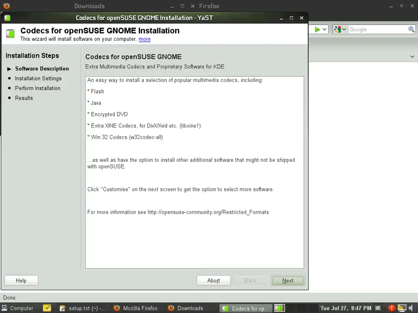Click the YaST icon in the installer title bar

(7, 18)
